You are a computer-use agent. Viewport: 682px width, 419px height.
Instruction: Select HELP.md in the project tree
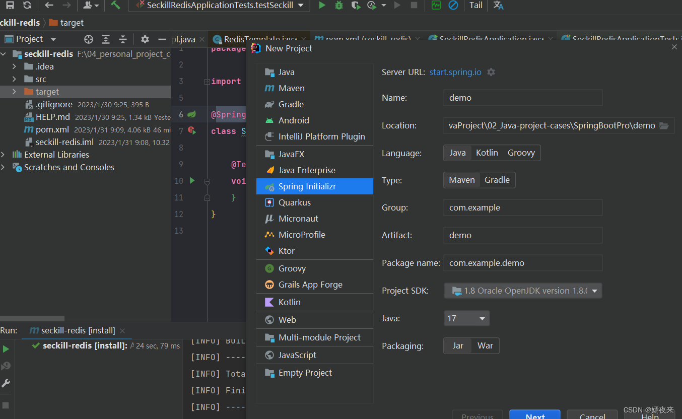coord(53,117)
